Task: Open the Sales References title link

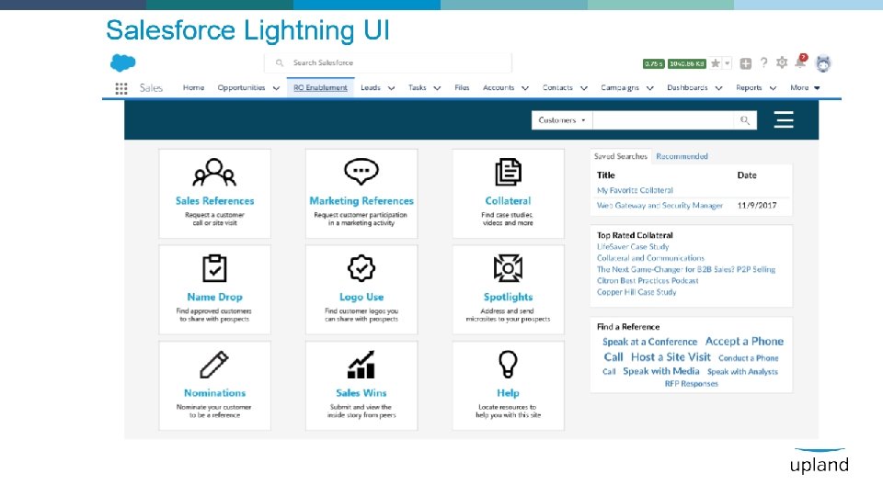Action: (214, 201)
